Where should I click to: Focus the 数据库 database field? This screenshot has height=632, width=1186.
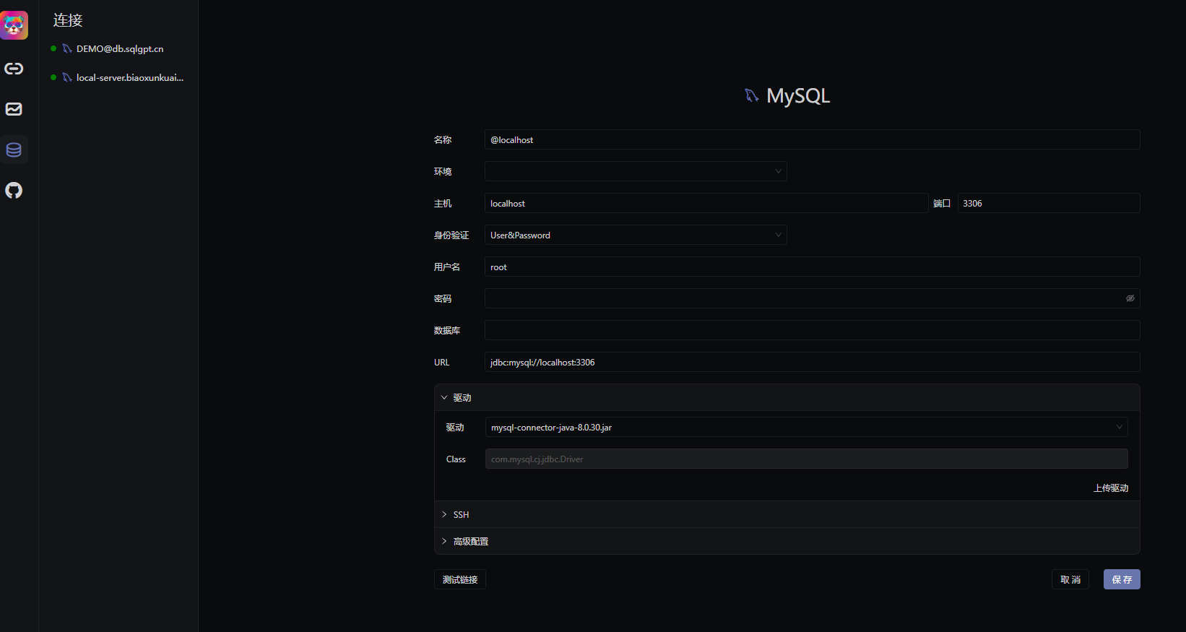[x=812, y=330]
